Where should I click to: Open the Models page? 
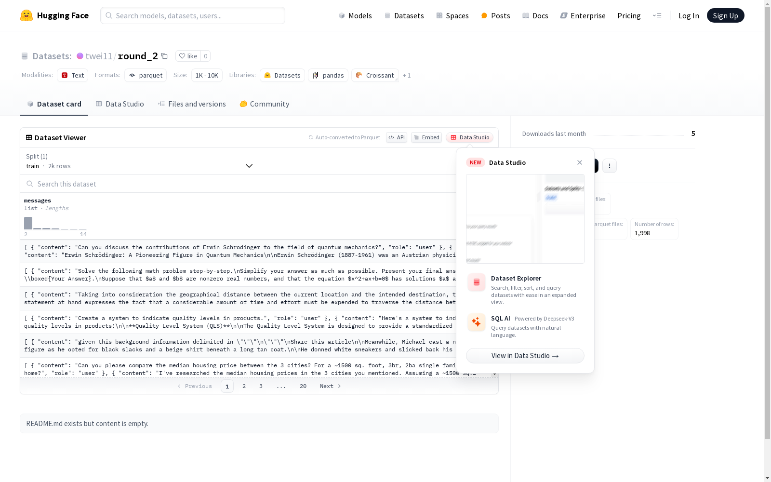coord(355,15)
